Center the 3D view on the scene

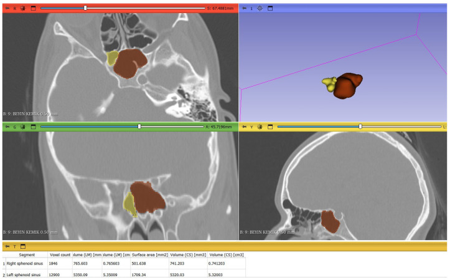(260, 8)
